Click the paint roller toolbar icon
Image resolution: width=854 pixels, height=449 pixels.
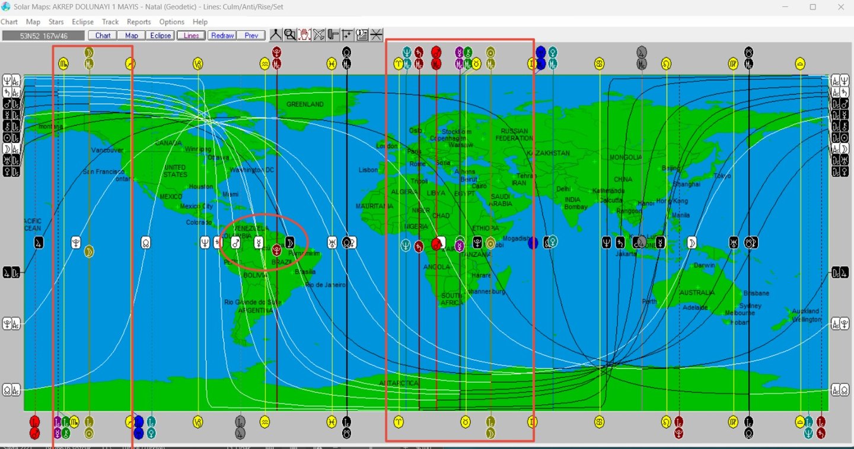point(333,35)
